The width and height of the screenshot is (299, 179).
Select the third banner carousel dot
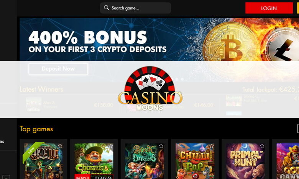click(x=182, y=79)
